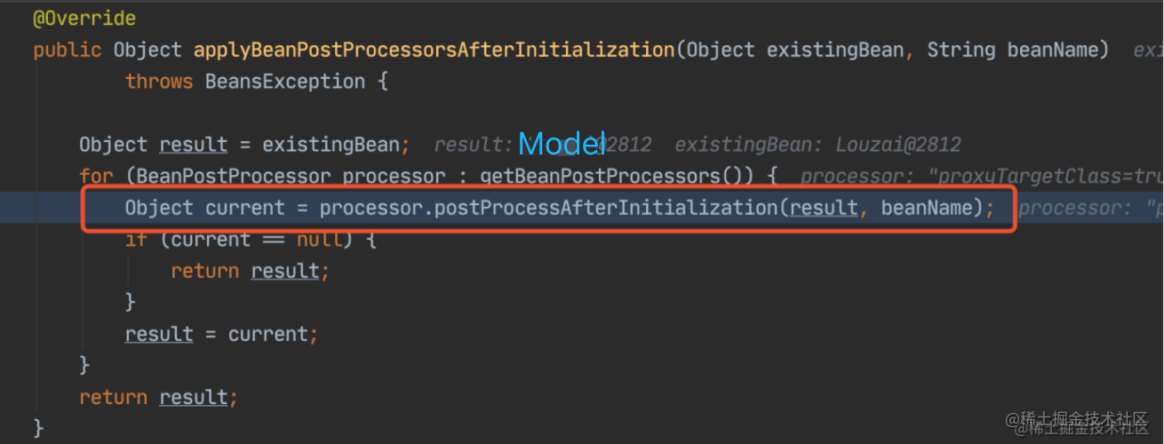Viewport: 1164px width, 444px height.
Task: Click the final return result statement
Action: tap(159, 398)
